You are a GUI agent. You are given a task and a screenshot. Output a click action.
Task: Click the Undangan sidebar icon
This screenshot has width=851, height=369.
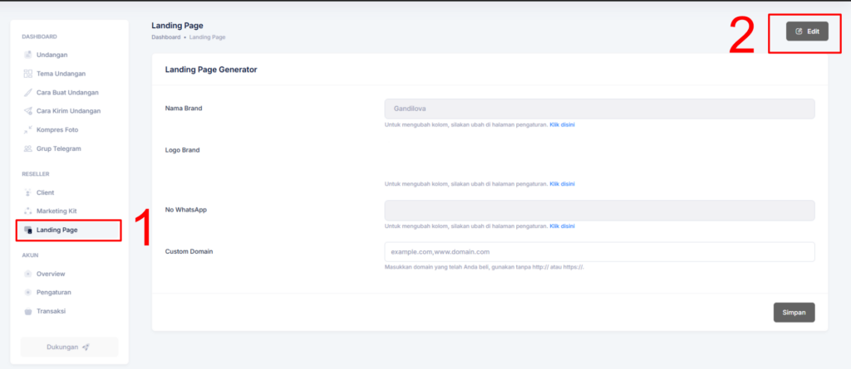coord(28,55)
